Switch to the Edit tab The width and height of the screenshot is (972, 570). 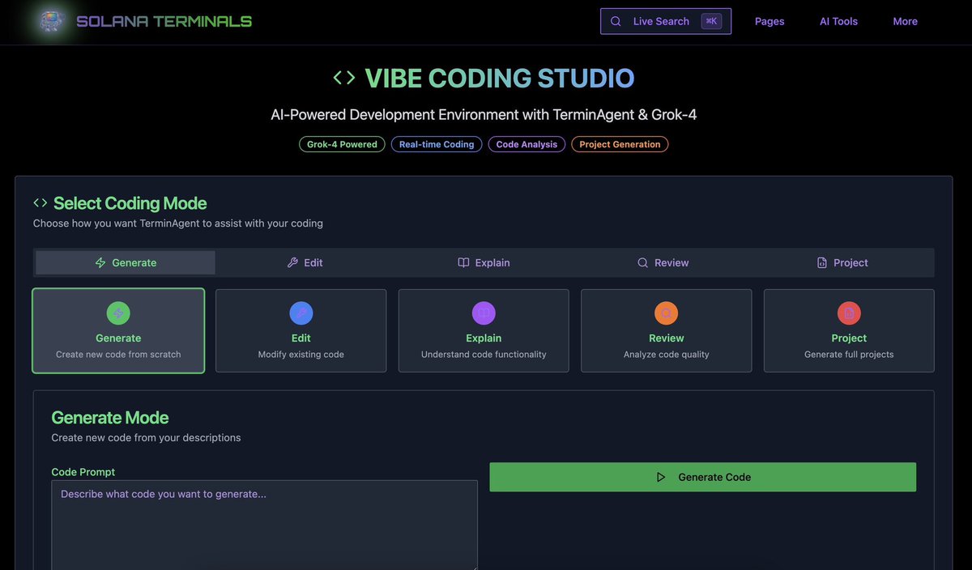(305, 262)
